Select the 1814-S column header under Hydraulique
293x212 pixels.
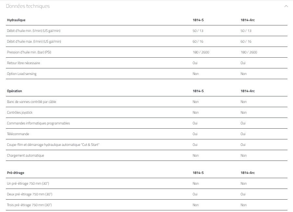pos(198,20)
